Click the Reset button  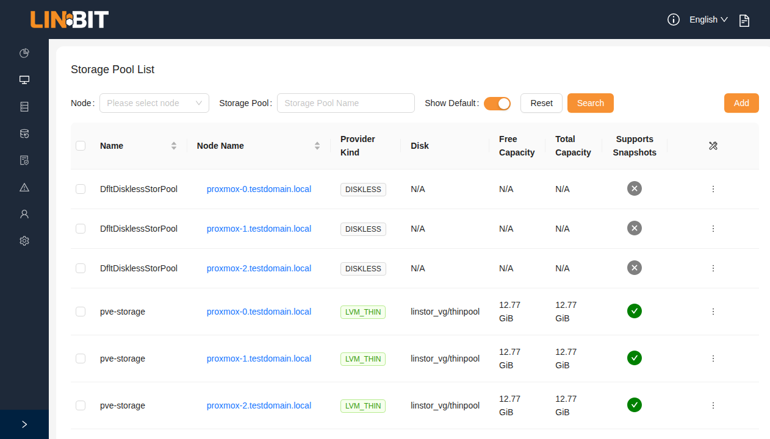tap(541, 103)
